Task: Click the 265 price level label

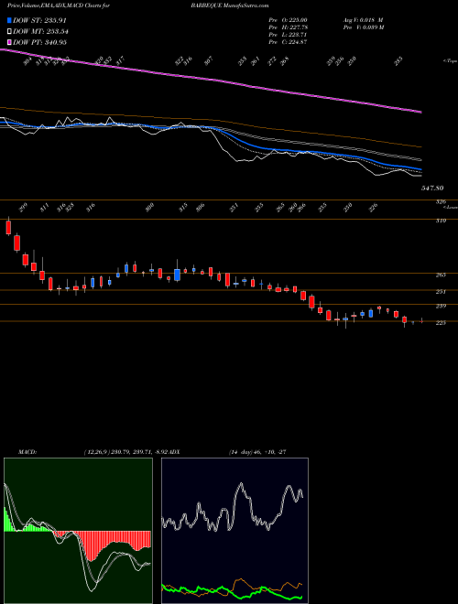Action: [x=441, y=275]
